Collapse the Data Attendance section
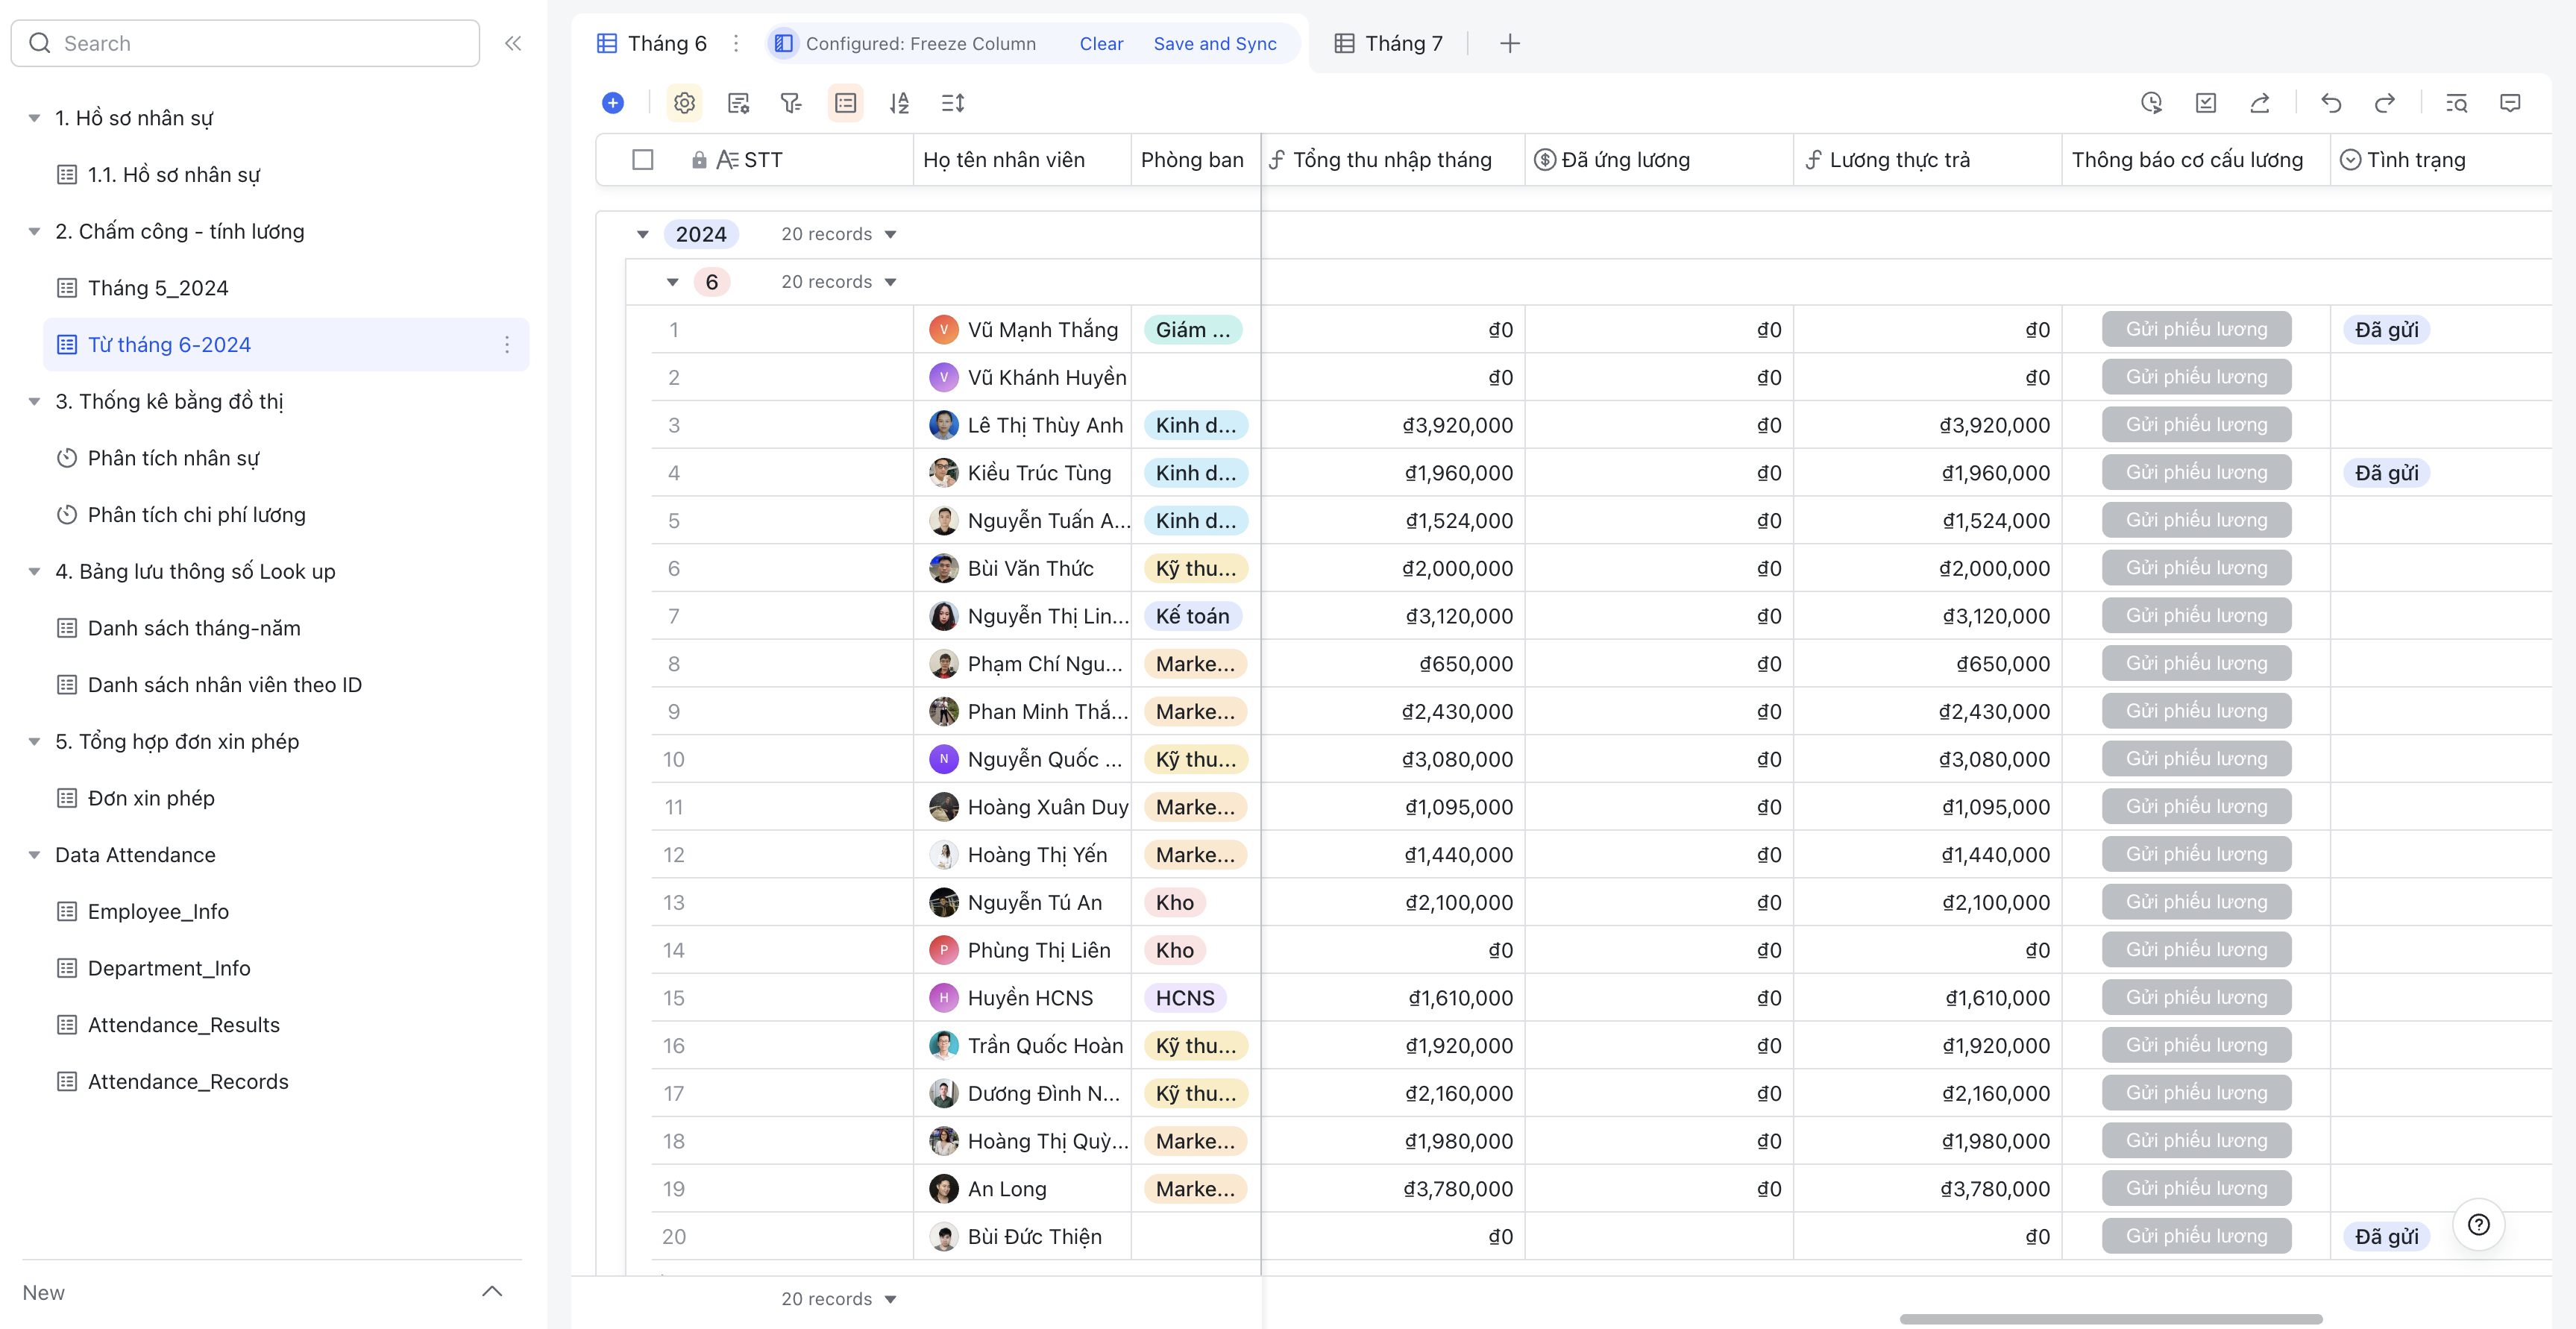 [34, 855]
